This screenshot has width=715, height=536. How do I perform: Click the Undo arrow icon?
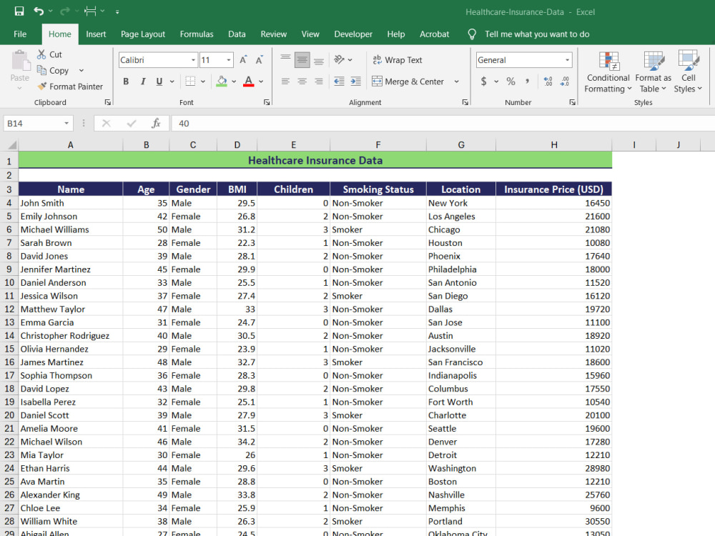pos(39,11)
